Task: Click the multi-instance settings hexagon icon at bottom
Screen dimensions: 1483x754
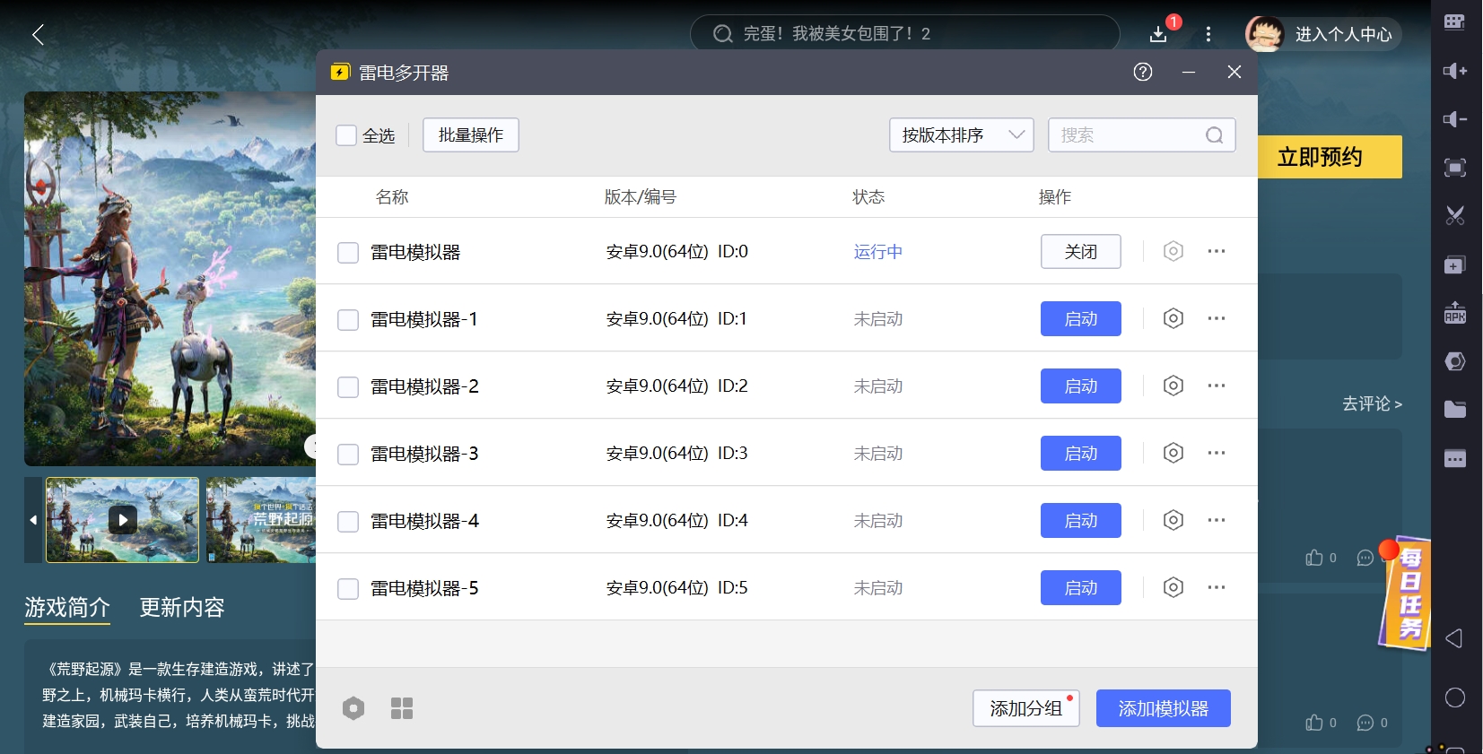Action: point(353,708)
